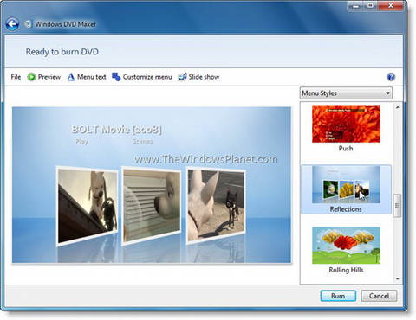
Task: Click the Menu text letter A icon
Action: coord(71,77)
